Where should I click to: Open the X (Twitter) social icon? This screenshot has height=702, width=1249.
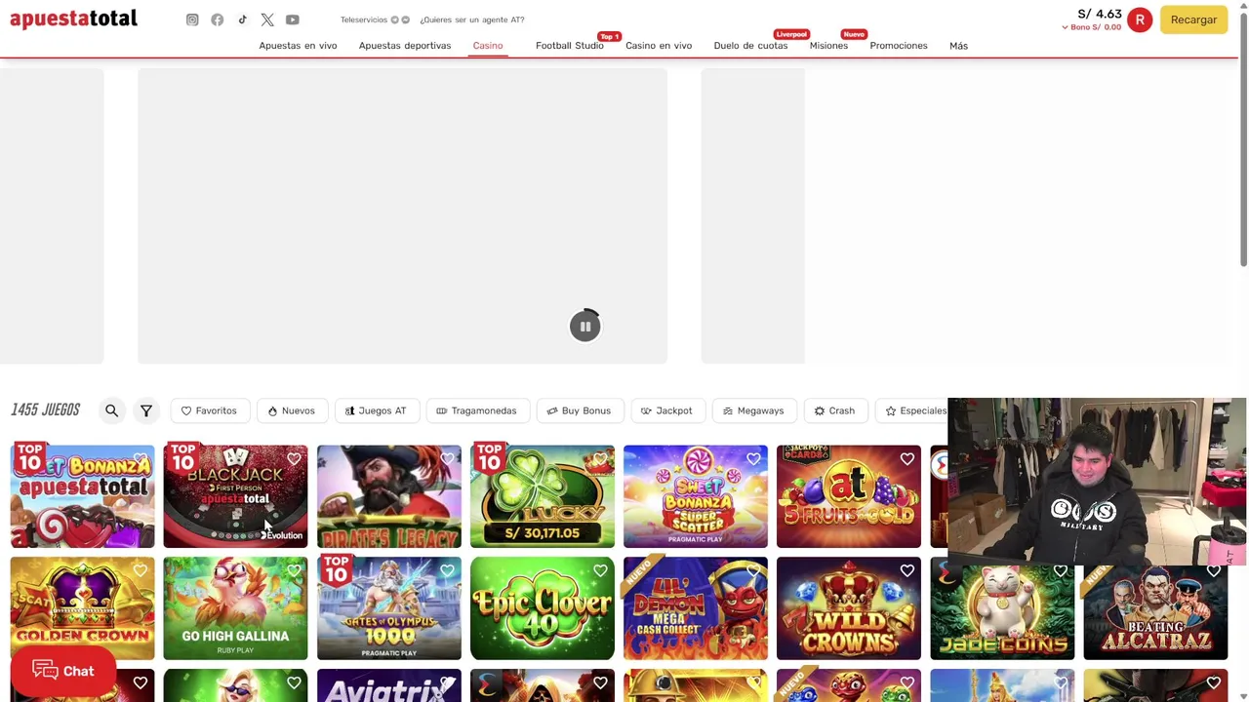coord(267,19)
